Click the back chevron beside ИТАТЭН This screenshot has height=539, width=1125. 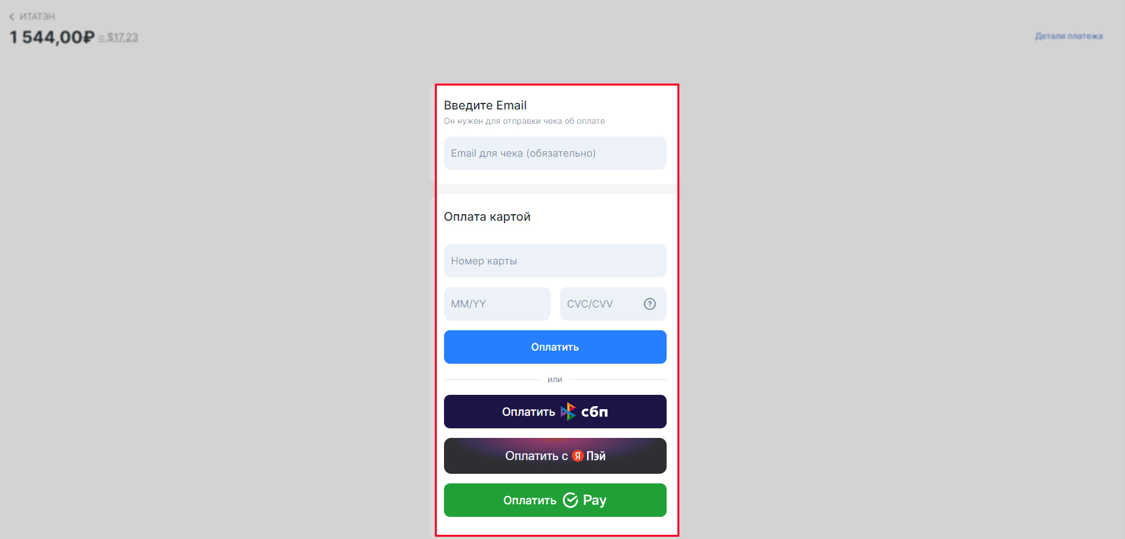pyautogui.click(x=11, y=17)
